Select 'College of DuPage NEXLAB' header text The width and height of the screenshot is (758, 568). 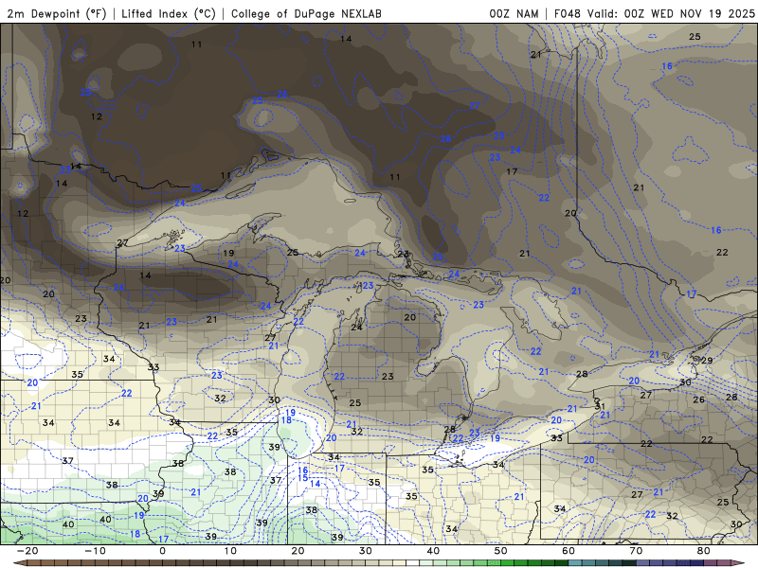pos(306,13)
